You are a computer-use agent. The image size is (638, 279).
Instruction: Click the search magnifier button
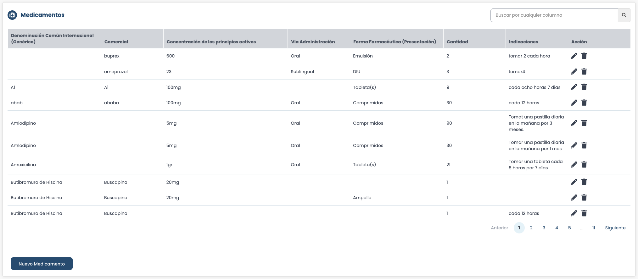[x=624, y=15]
